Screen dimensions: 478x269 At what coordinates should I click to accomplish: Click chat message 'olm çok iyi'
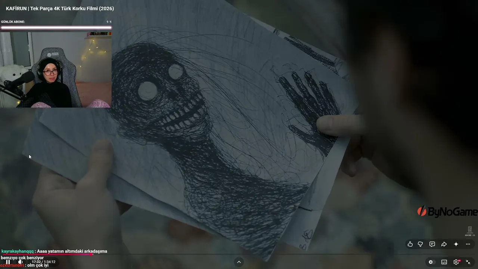click(x=38, y=265)
